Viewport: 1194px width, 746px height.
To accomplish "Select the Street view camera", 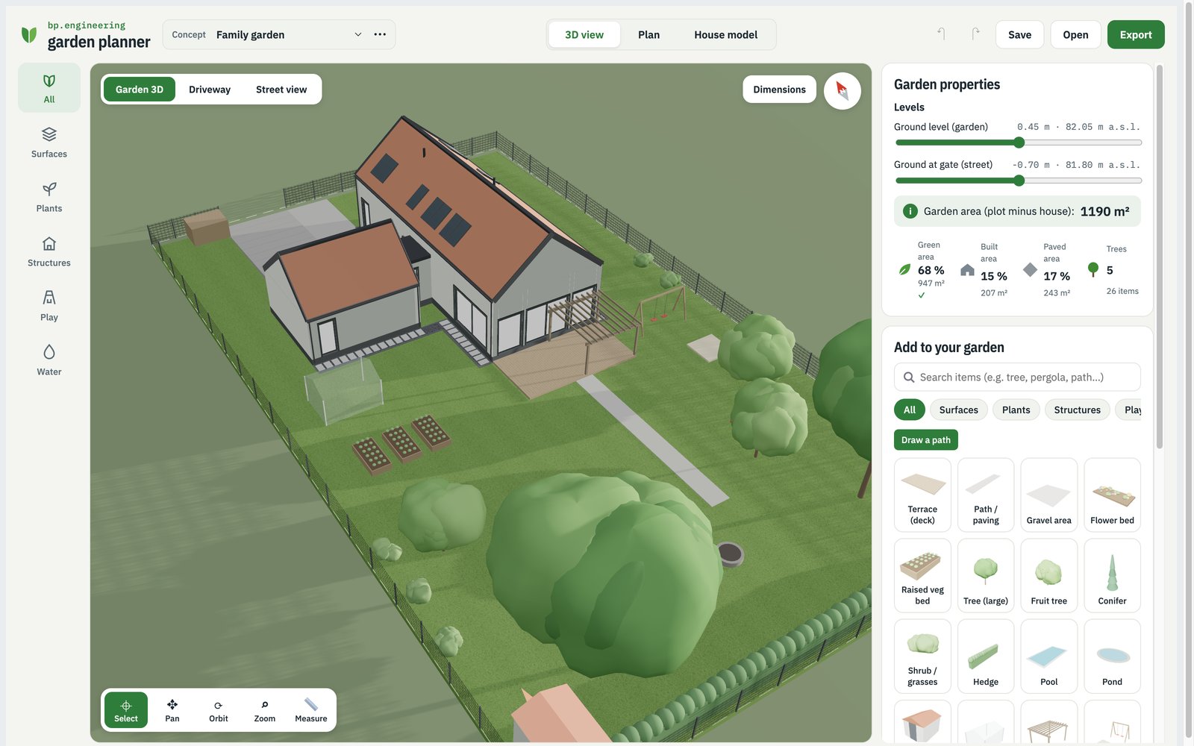I will point(281,90).
